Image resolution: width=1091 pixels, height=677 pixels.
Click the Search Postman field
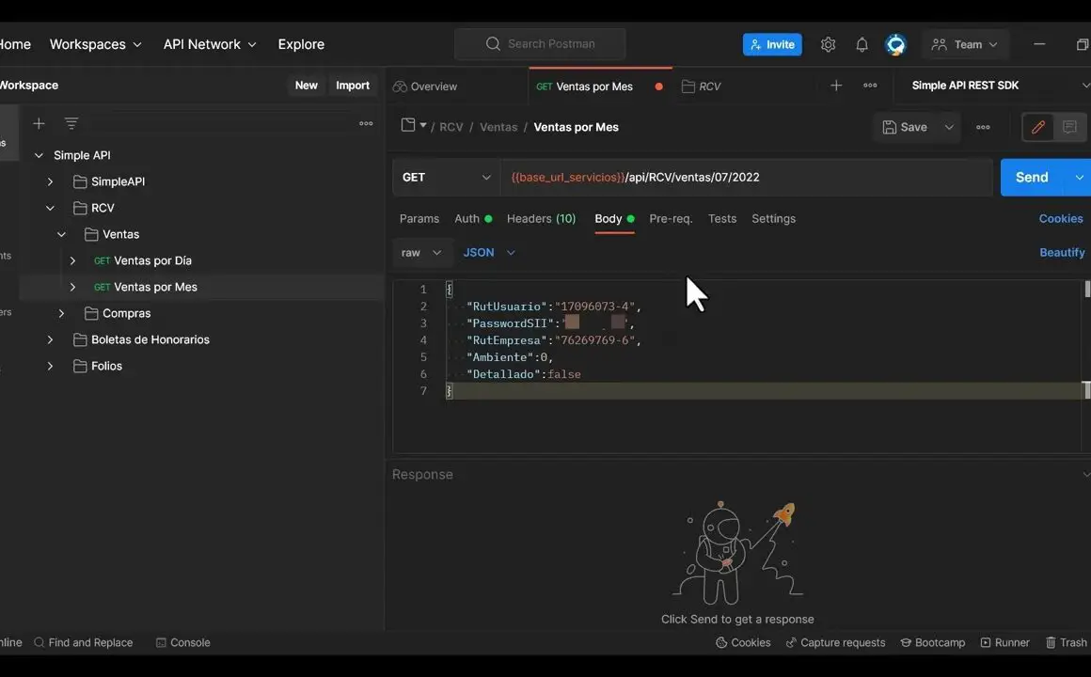(x=541, y=43)
